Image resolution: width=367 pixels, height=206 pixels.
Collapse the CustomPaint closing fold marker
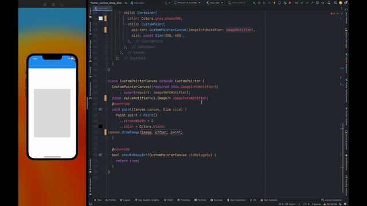107,41
